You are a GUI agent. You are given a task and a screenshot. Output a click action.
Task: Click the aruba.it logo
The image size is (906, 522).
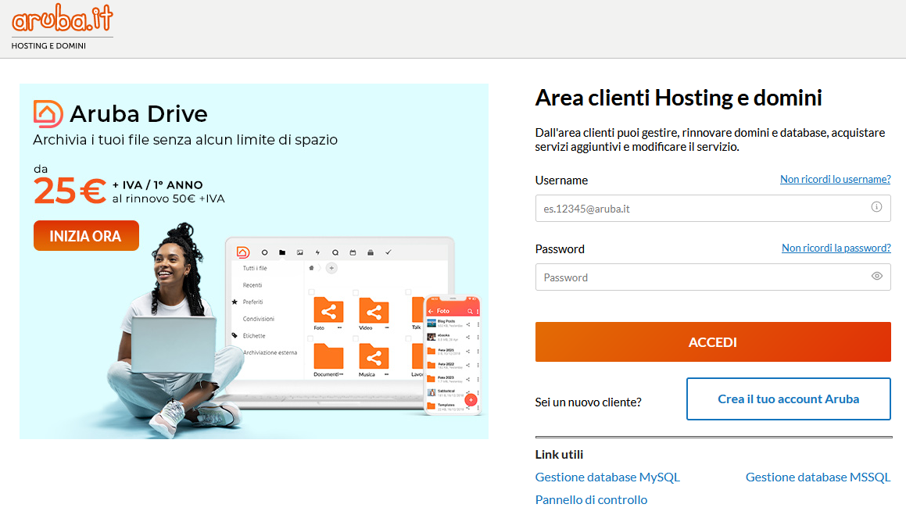tap(63, 18)
